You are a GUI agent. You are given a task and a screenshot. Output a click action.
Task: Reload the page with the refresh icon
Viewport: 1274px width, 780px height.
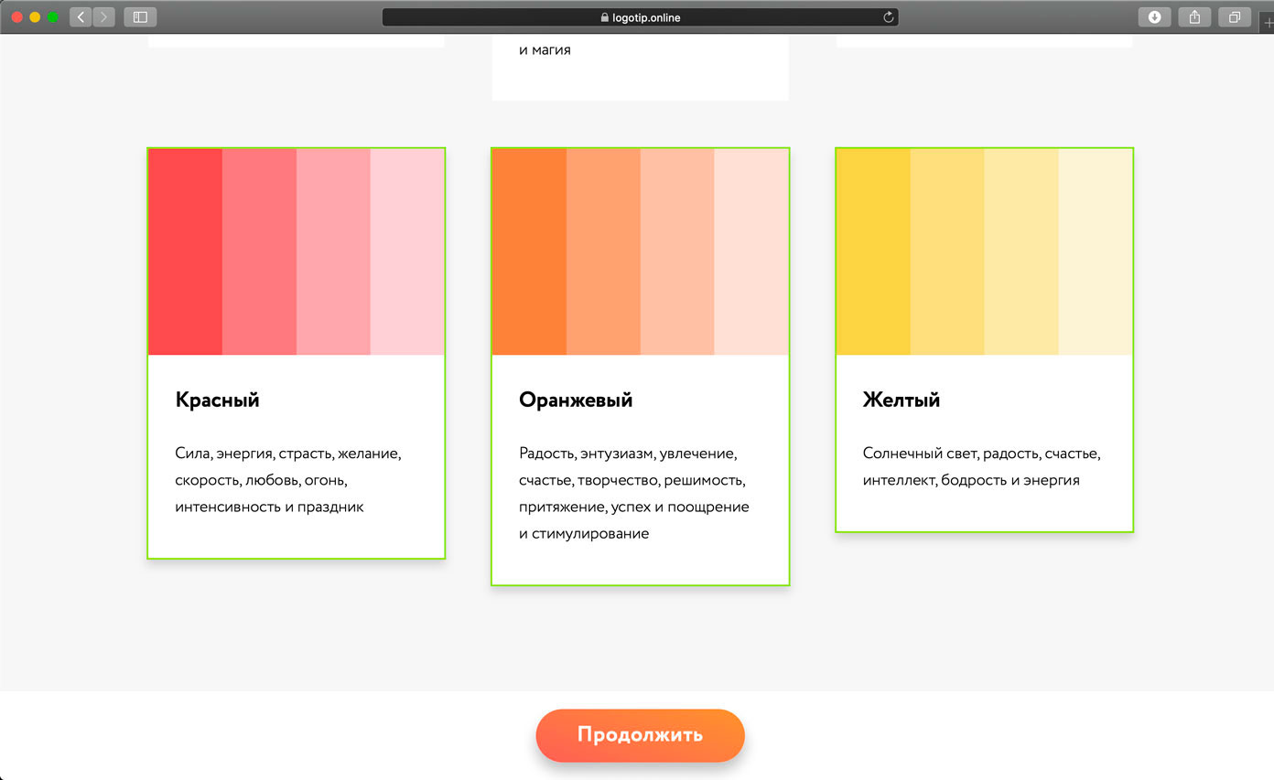888,17
